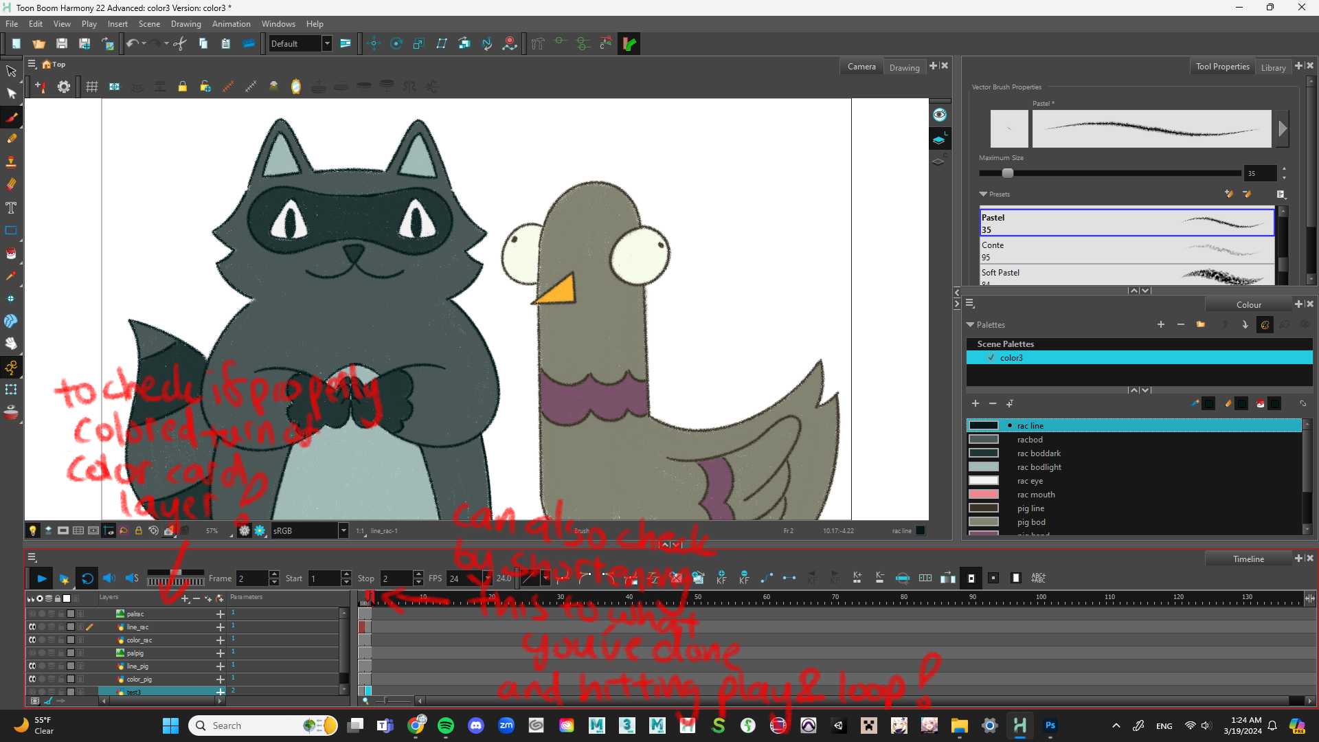This screenshot has height=742, width=1319.
Task: Open the Default workspace dropdown
Action: click(327, 44)
